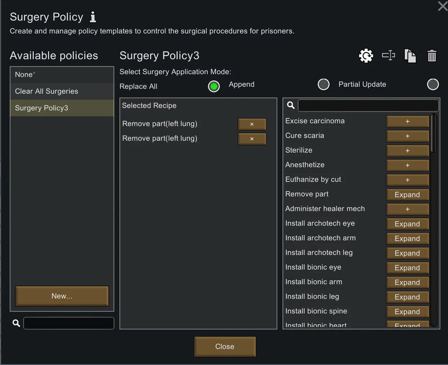
Task: Select the Replace All radio button
Action: pyautogui.click(x=214, y=86)
